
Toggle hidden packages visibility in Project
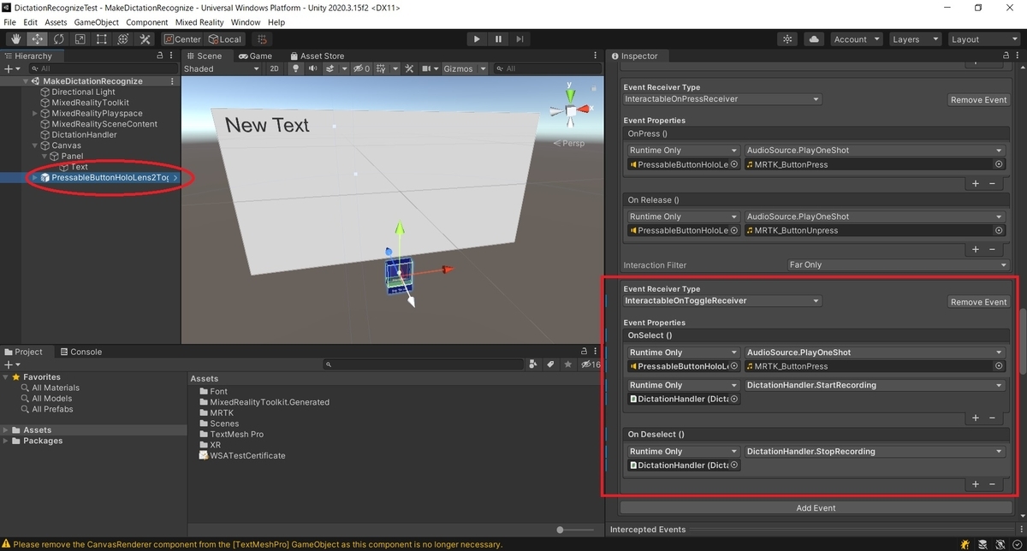(x=591, y=364)
